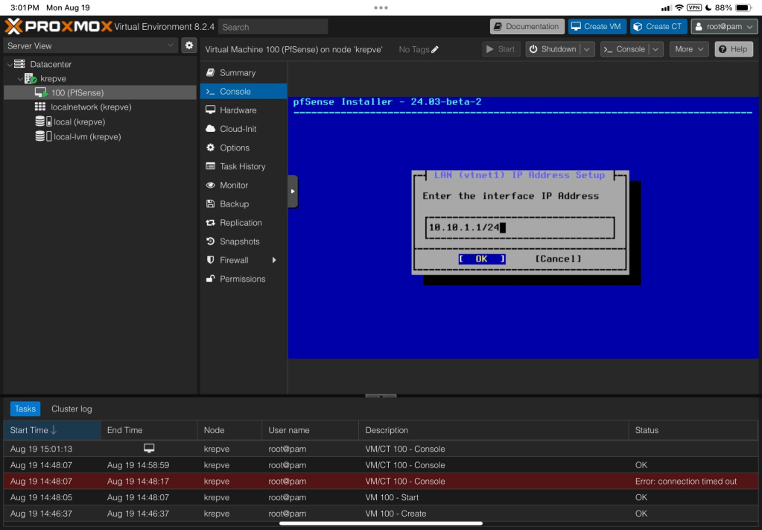Image resolution: width=762 pixels, height=530 pixels.
Task: Open the Backup section
Action: click(234, 204)
